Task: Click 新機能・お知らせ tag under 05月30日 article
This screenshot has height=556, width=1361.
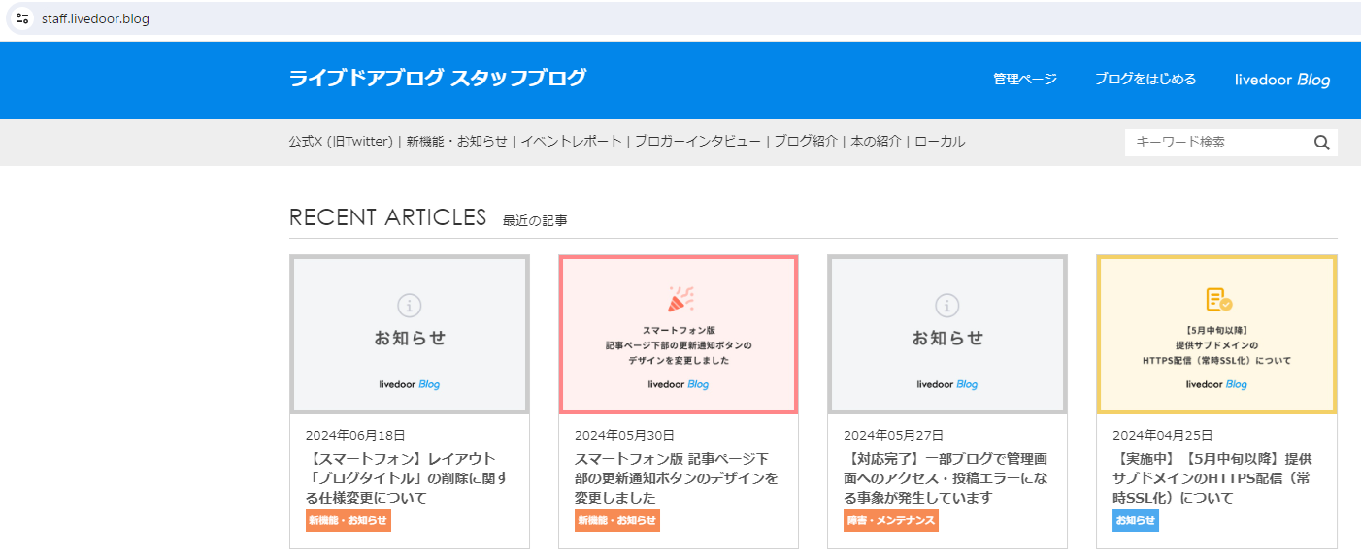Action: click(x=617, y=521)
